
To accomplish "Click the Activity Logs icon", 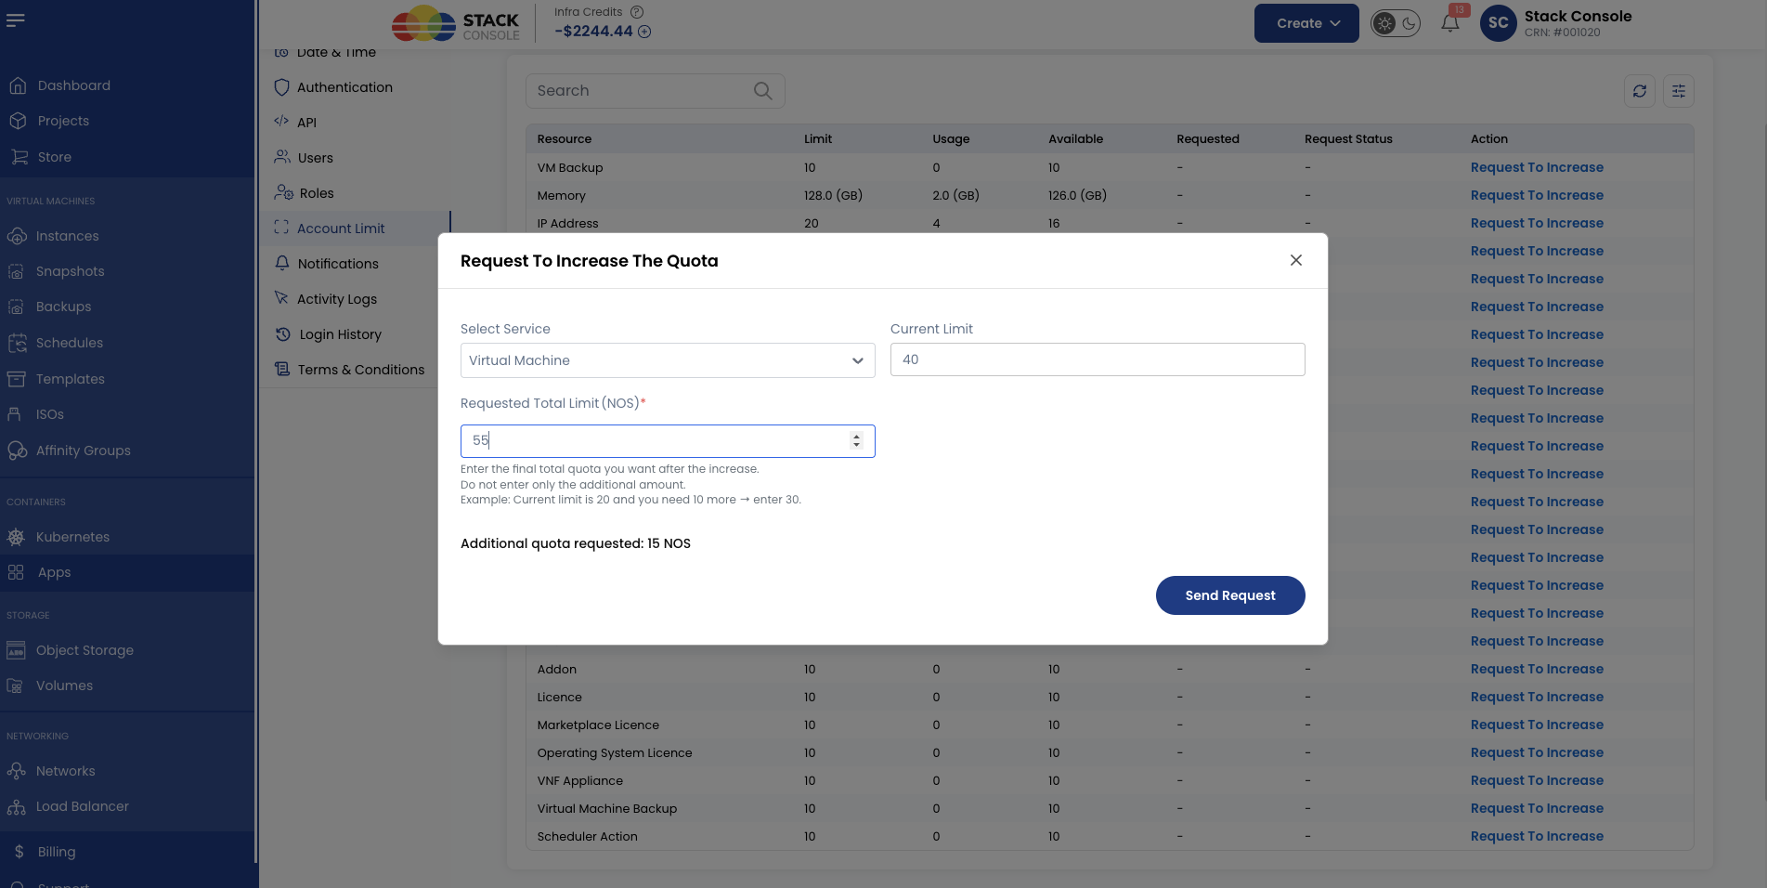I will point(281,298).
